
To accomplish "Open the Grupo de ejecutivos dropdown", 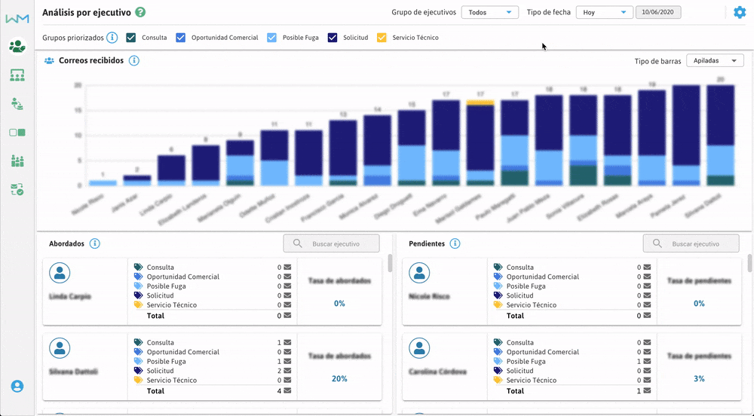I will point(489,12).
